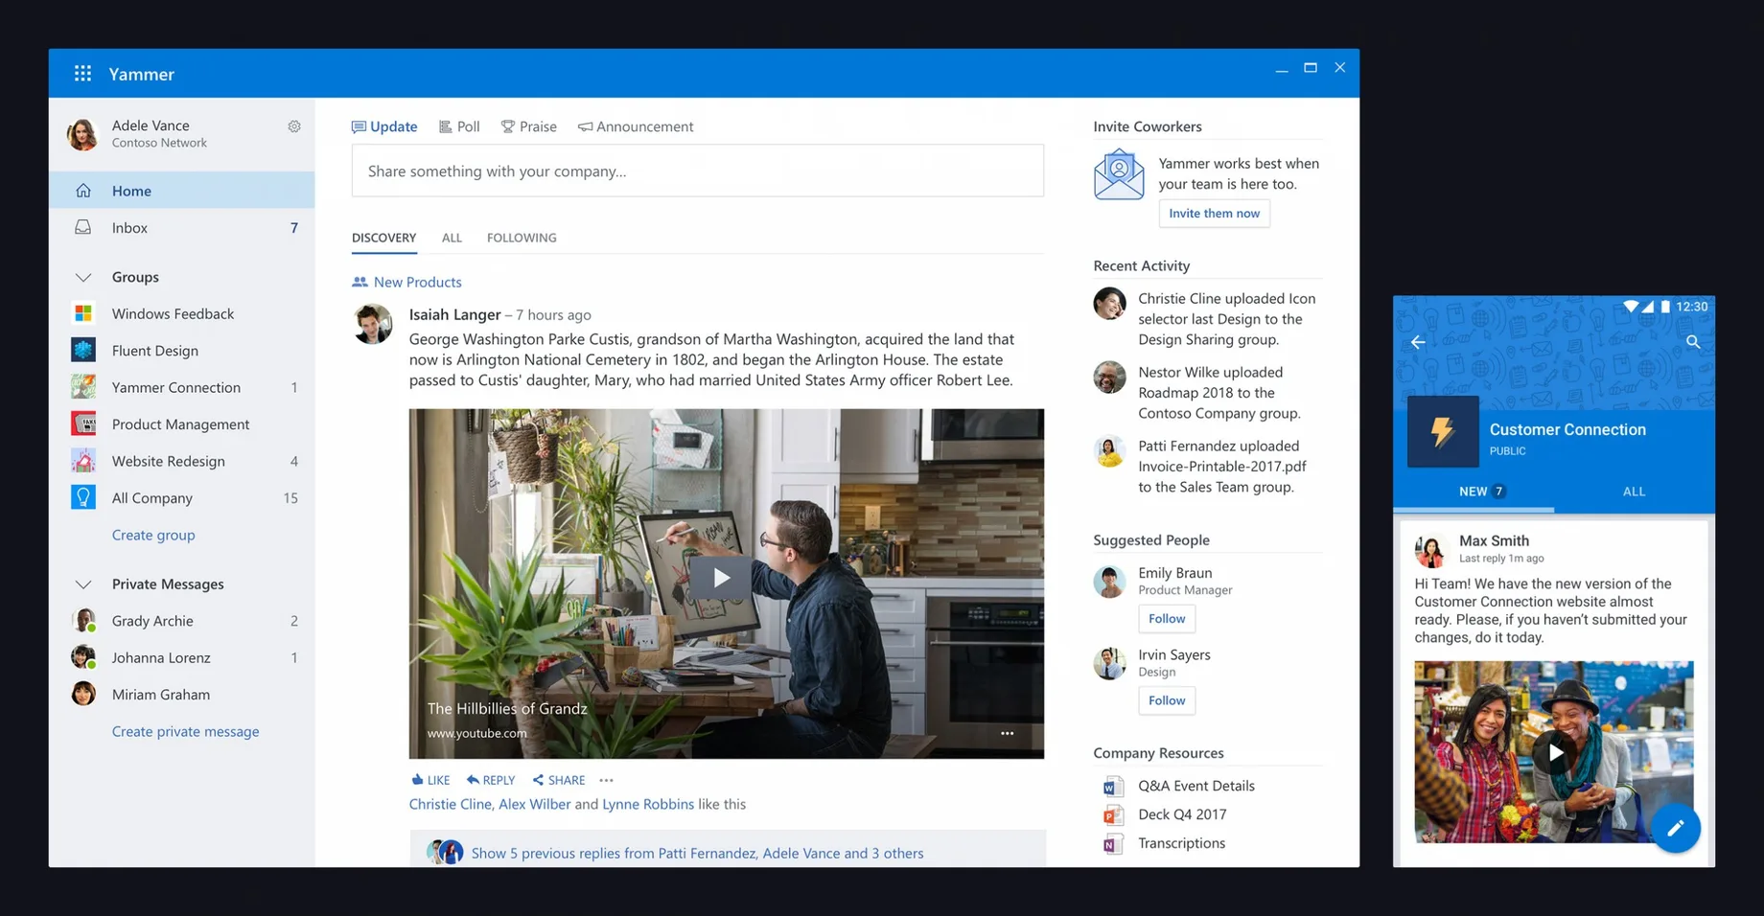Screen dimensions: 1764x916
Task: Open post more options next to SHARE
Action: coord(606,780)
